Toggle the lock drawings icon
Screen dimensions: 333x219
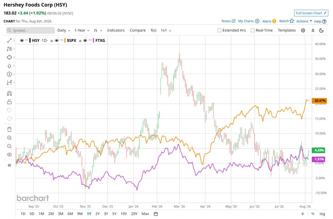[x=9, y=102]
